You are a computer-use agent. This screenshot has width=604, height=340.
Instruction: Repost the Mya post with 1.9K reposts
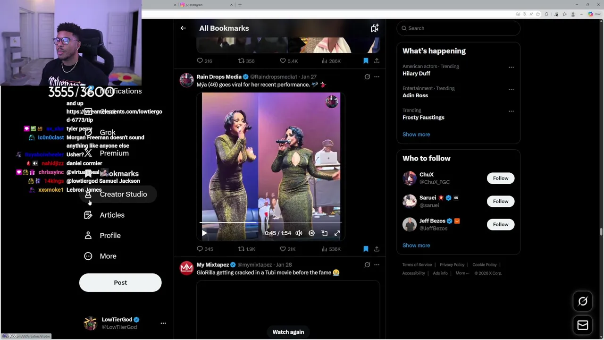246,249
